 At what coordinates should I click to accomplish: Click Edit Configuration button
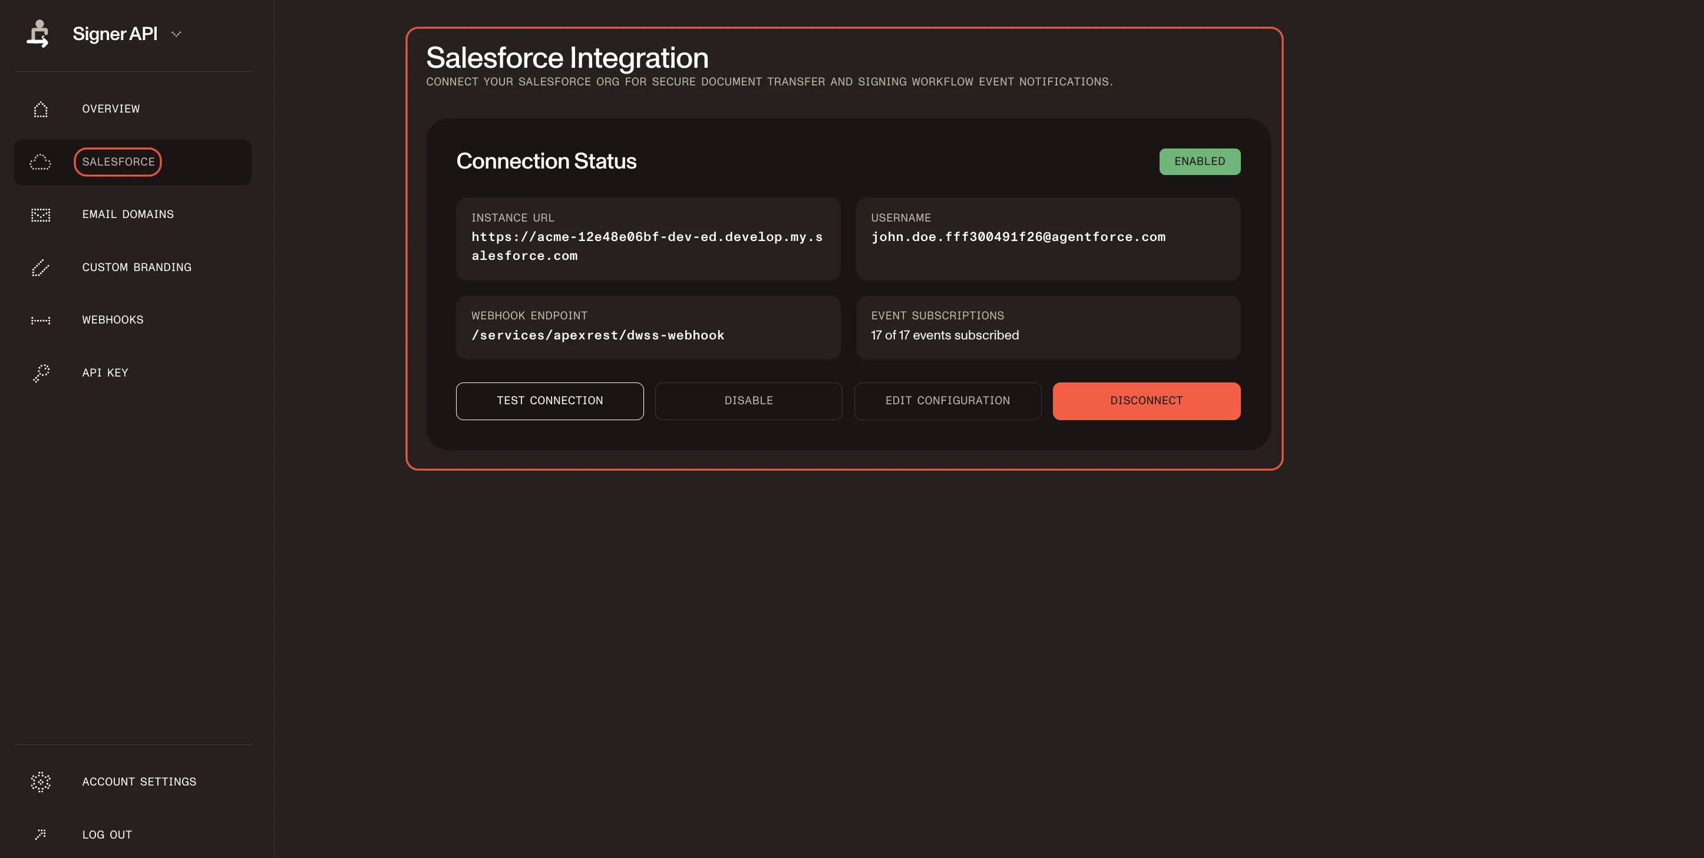(948, 401)
